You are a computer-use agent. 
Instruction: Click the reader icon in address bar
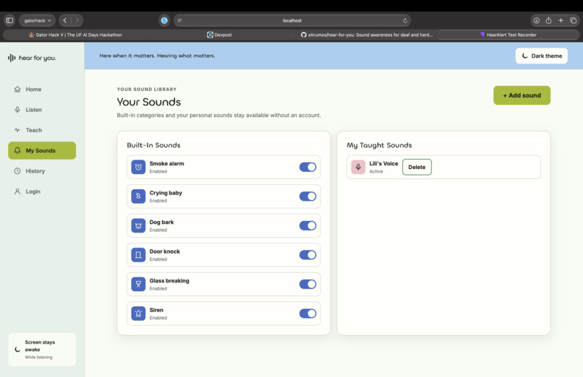[x=179, y=20]
